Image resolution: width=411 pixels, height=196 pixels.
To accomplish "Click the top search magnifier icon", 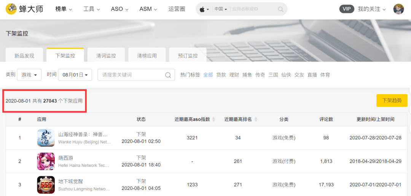I will click(280, 9).
